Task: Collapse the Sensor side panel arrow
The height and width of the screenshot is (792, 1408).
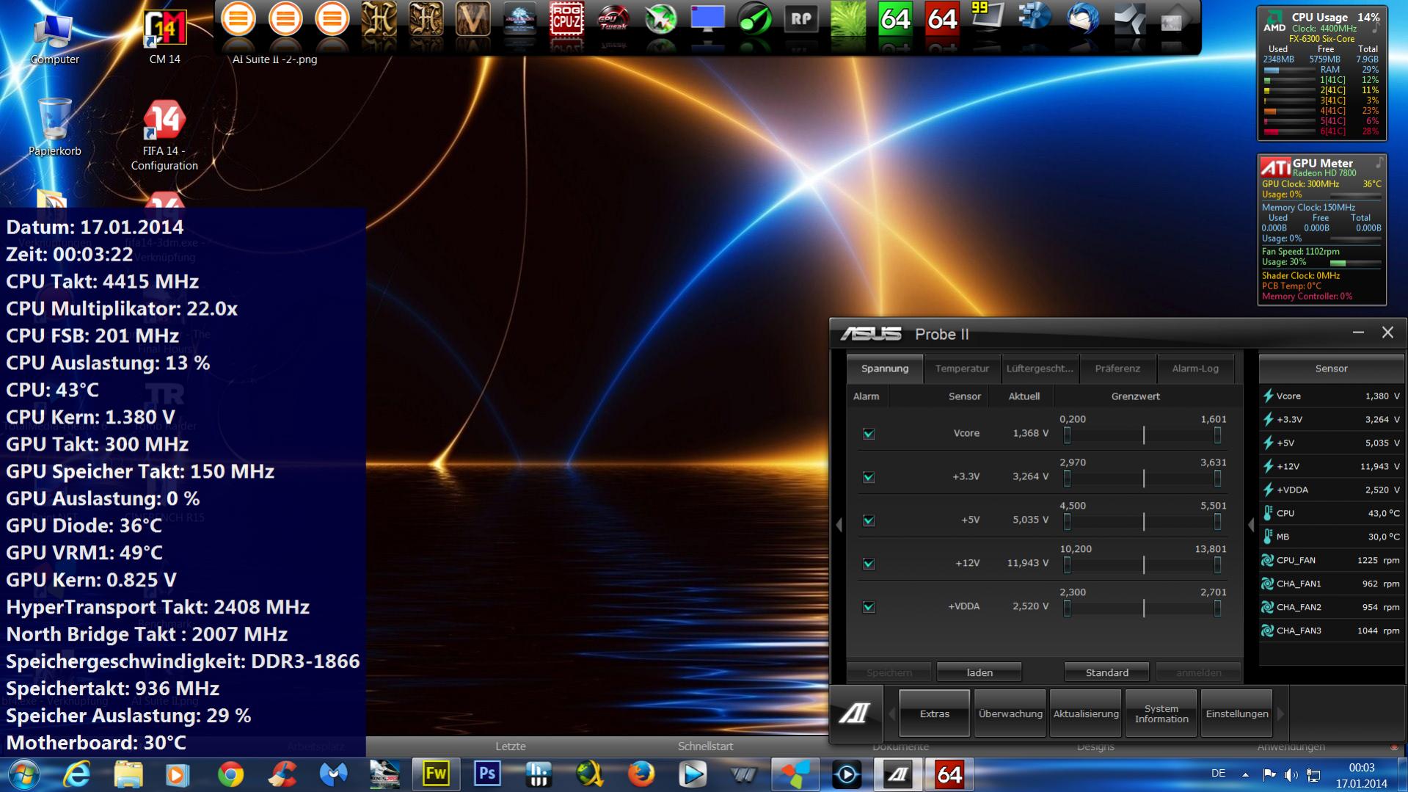Action: (x=1252, y=524)
